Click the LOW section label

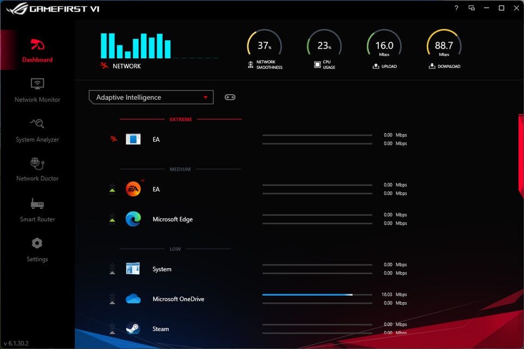click(175, 249)
